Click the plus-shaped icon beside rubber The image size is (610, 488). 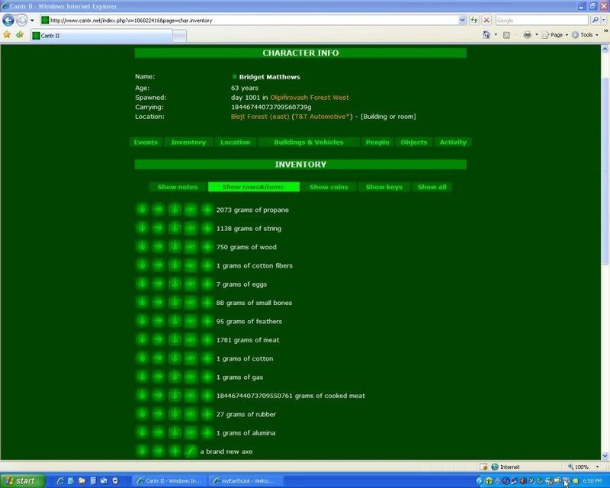(x=207, y=414)
